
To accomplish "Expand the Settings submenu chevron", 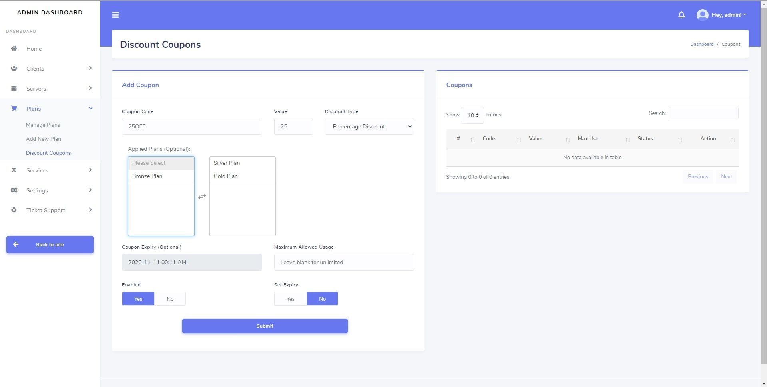I will tap(90, 190).
